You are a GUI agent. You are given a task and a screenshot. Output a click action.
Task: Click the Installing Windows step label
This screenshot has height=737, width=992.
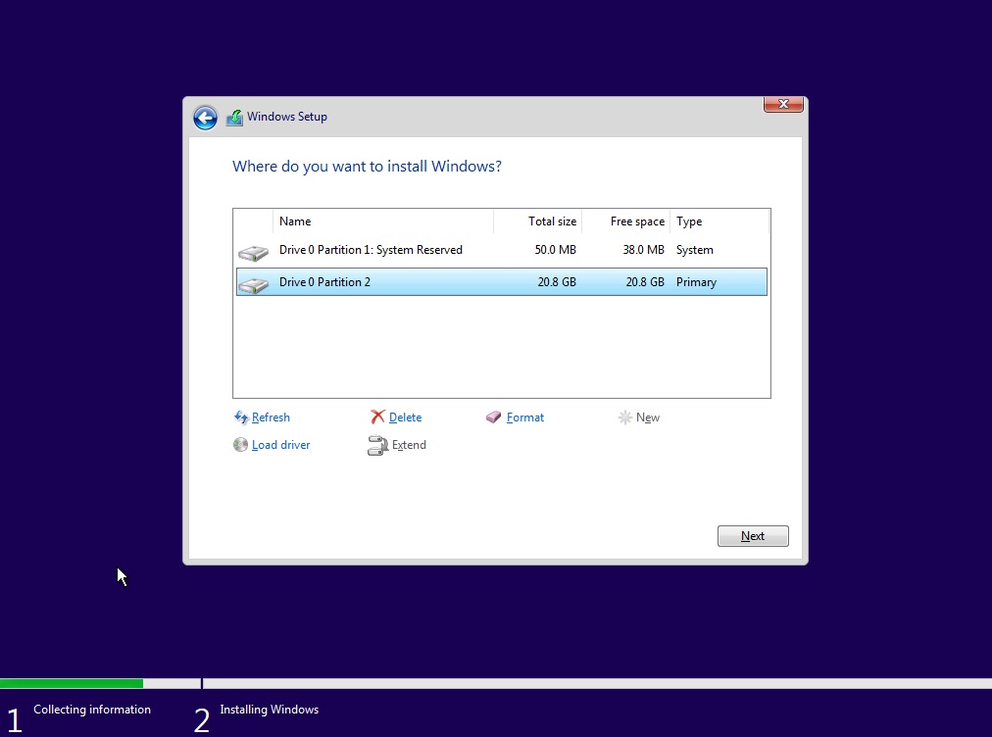pos(269,710)
